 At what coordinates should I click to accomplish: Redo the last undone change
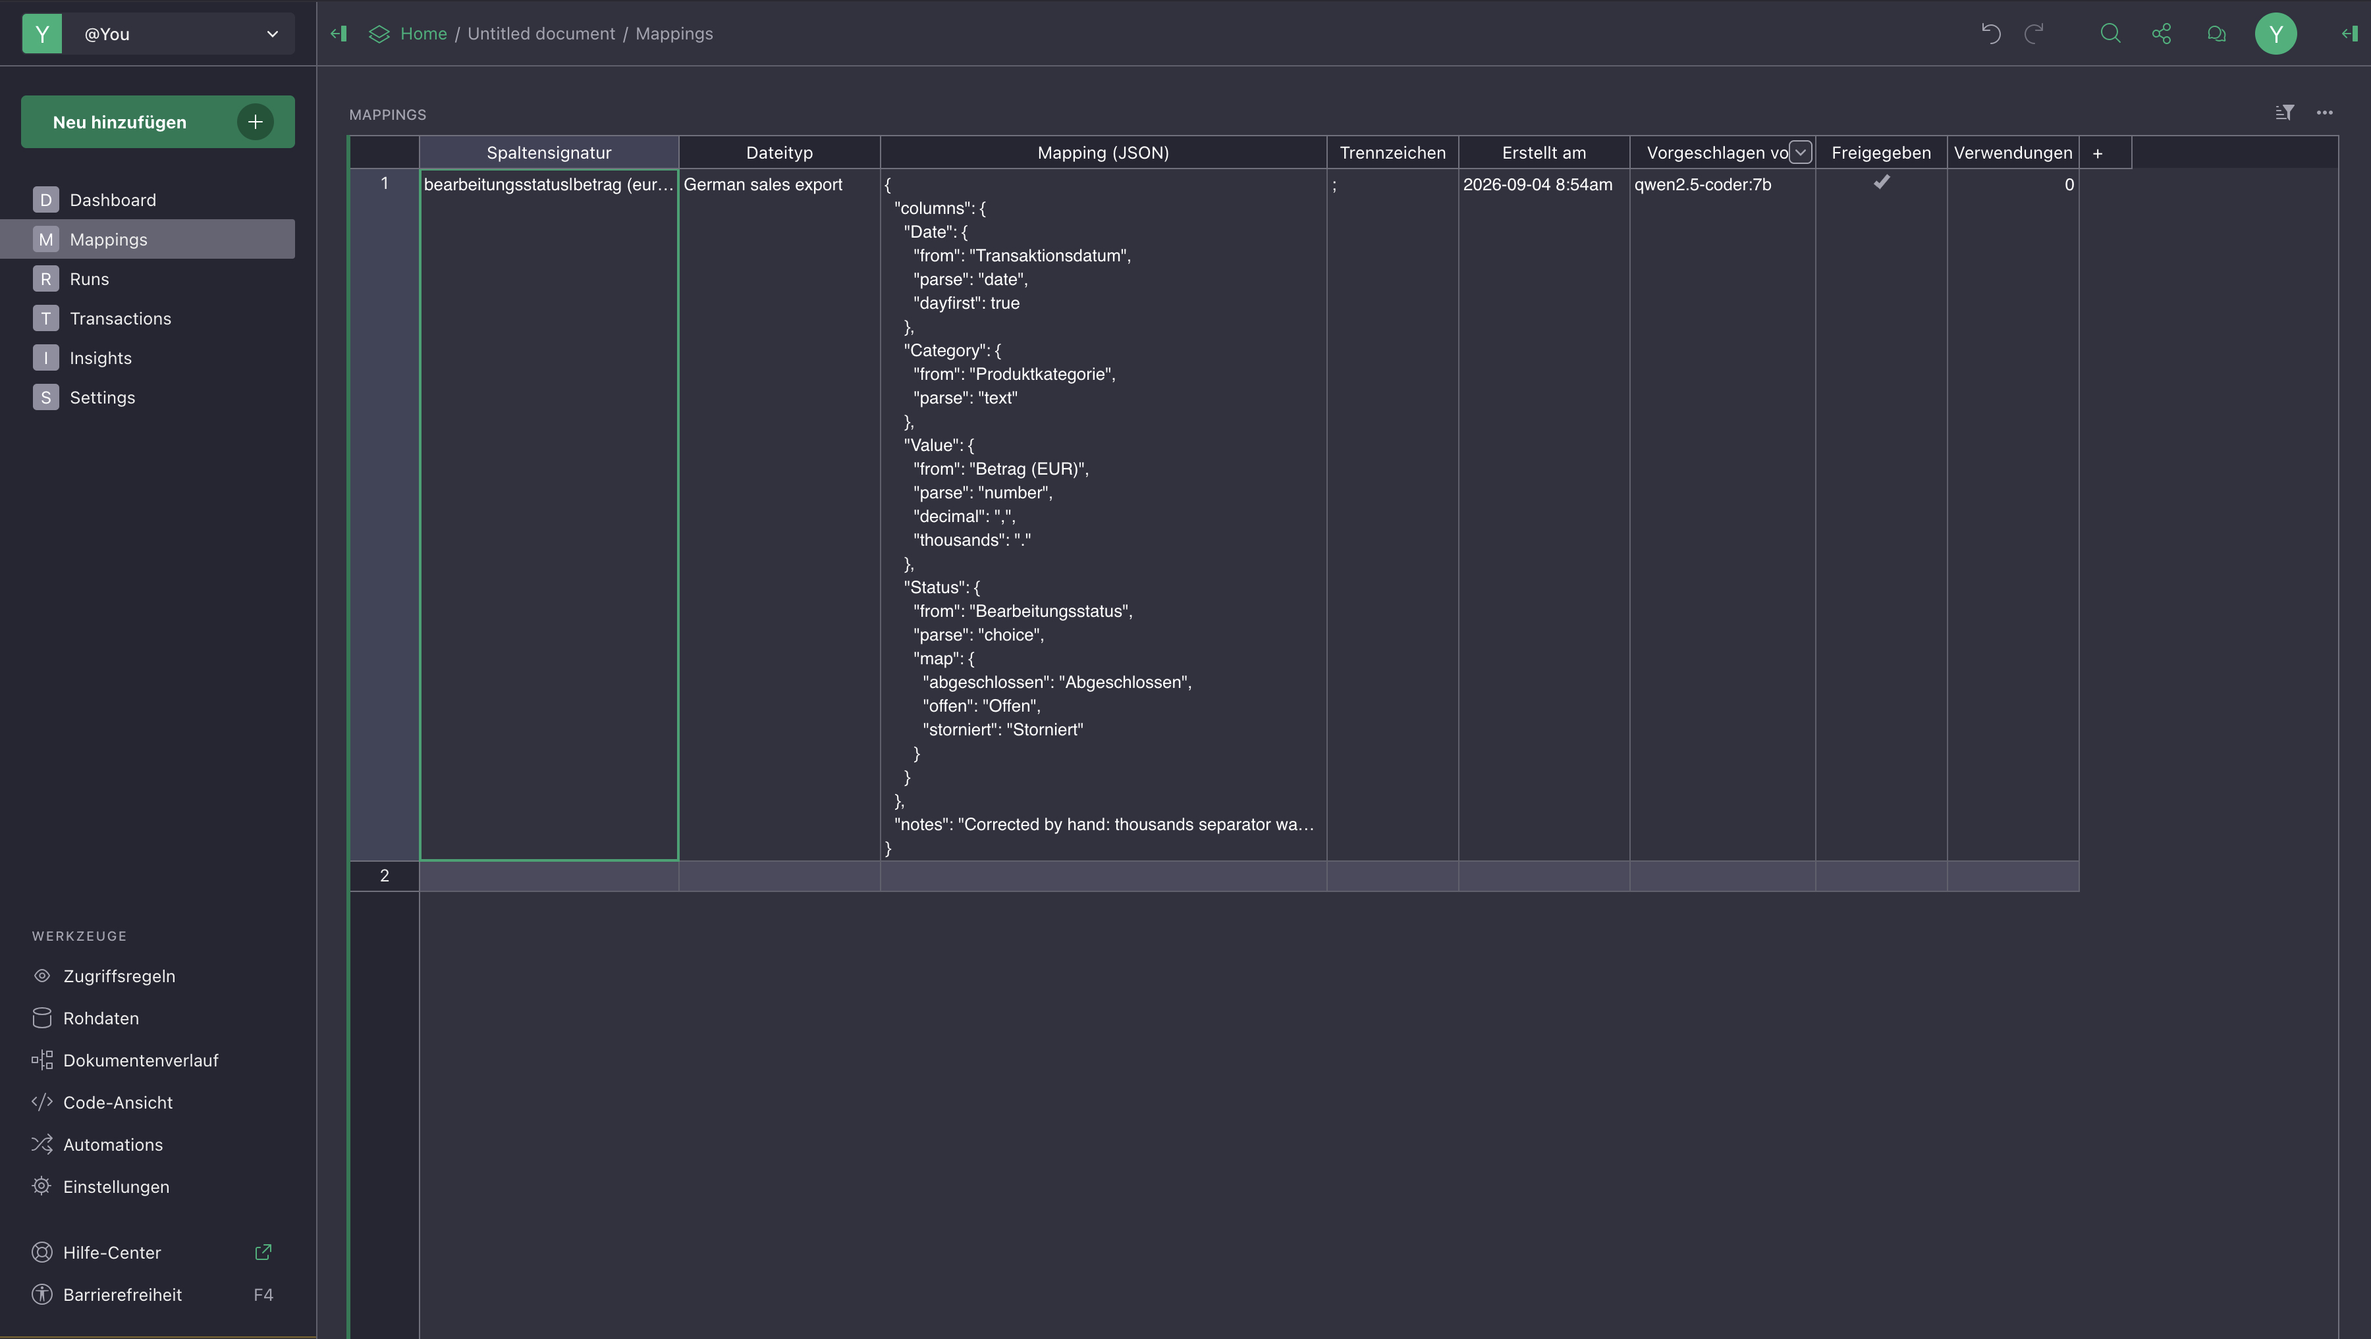[2034, 34]
